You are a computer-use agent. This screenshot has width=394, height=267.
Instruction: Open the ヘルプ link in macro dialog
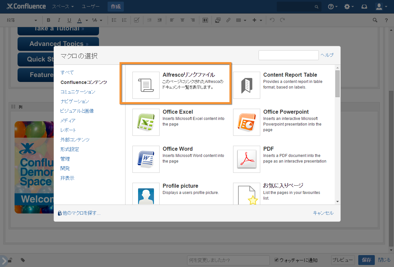click(x=327, y=55)
